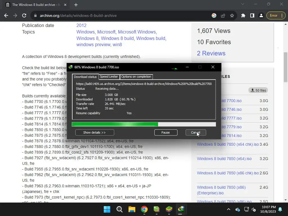The image size is (288, 216).
Task: Open Chrome side panel icon
Action: click(x=252, y=16)
